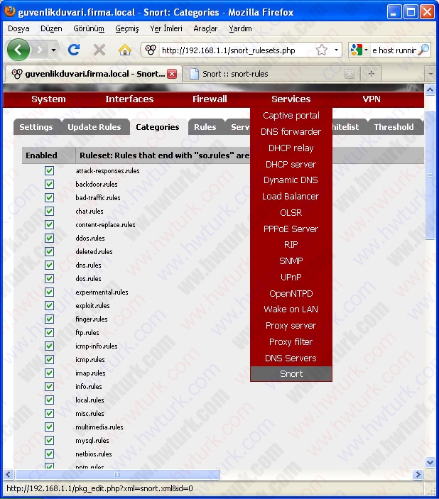Select Snort in Services menu
Screen dimensions: 439x499
pyautogui.click(x=291, y=374)
